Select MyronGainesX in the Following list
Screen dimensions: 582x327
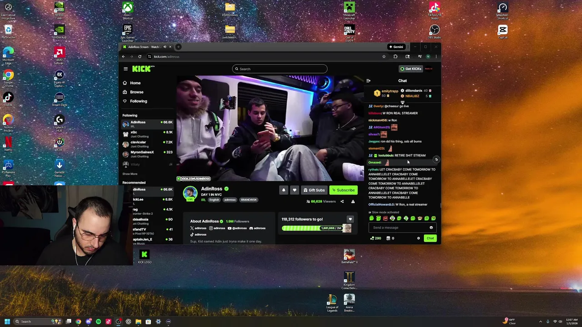pos(147,154)
